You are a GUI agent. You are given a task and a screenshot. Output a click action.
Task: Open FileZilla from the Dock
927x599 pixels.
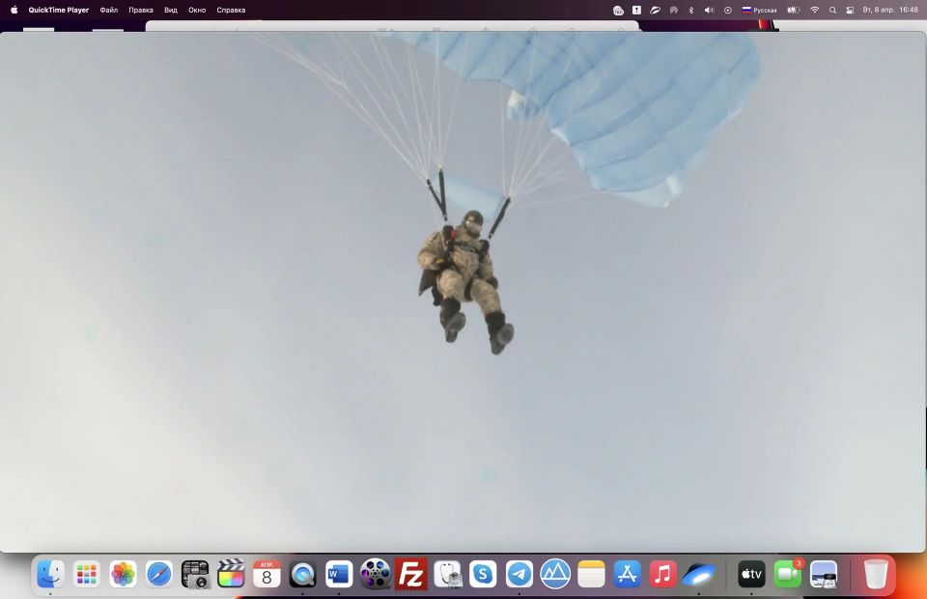click(x=411, y=574)
